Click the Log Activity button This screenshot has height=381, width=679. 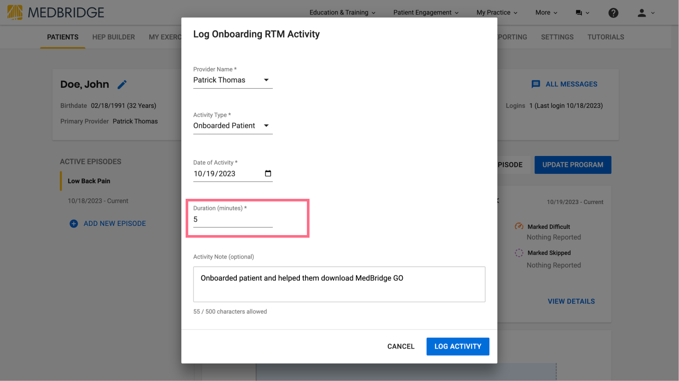[x=457, y=346]
